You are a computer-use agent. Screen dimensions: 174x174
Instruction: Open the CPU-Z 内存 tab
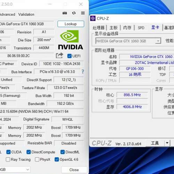click(x=127, y=28)
